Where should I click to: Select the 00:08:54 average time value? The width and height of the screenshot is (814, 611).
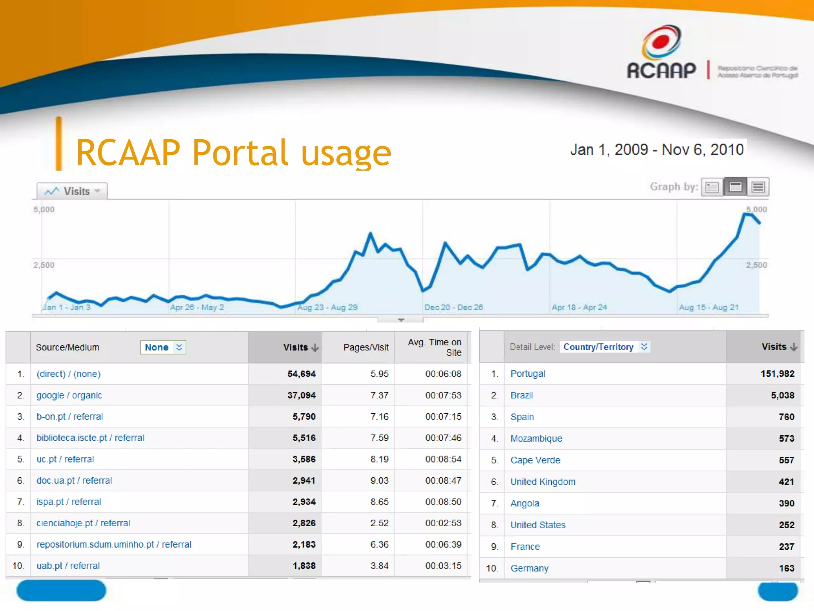(443, 459)
